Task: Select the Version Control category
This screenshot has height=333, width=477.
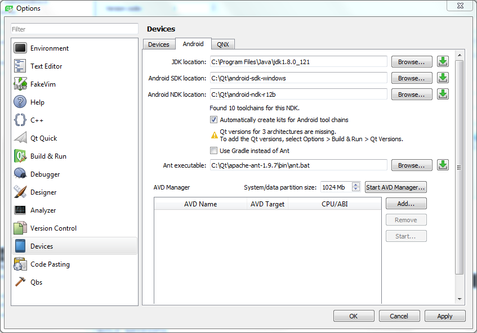Action: [74, 228]
